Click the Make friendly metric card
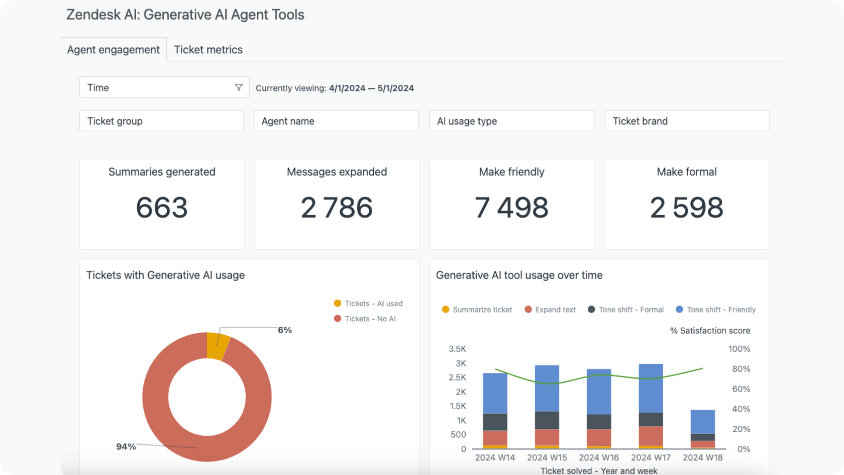Screen dimensions: 844x475 pos(511,204)
